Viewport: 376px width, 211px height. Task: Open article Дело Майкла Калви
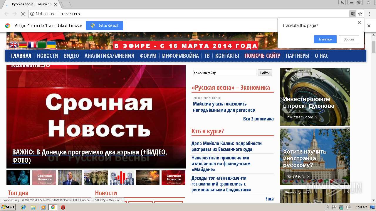tap(226, 146)
